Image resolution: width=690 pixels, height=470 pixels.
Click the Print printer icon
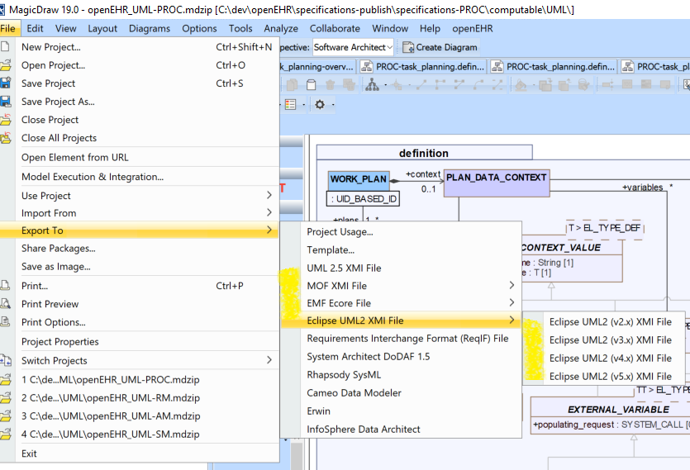[5, 286]
